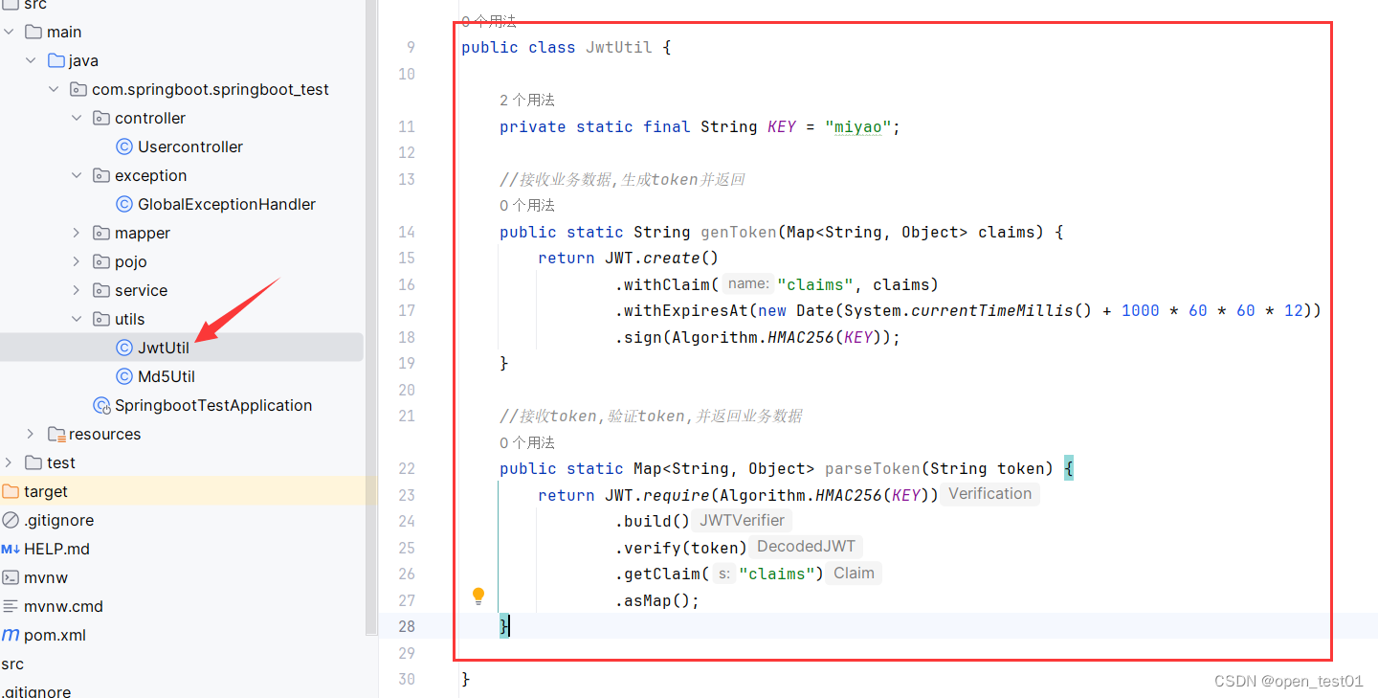Open the SpringbootTestApplication class icon

[101, 404]
